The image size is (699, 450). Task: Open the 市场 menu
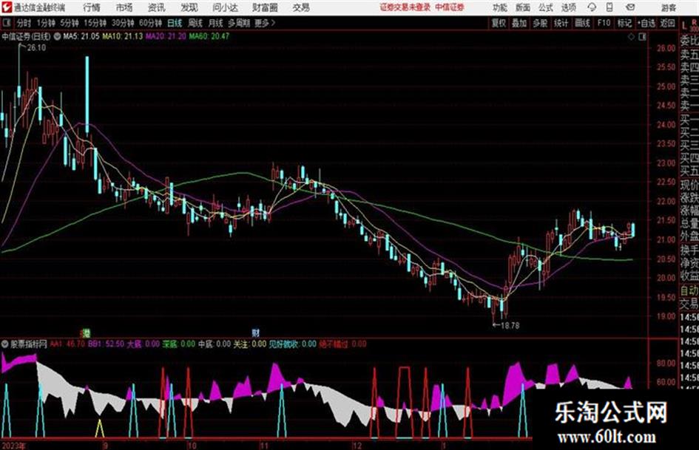(x=124, y=7)
